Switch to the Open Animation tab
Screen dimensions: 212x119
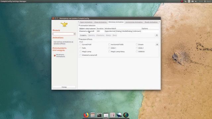[86, 22]
